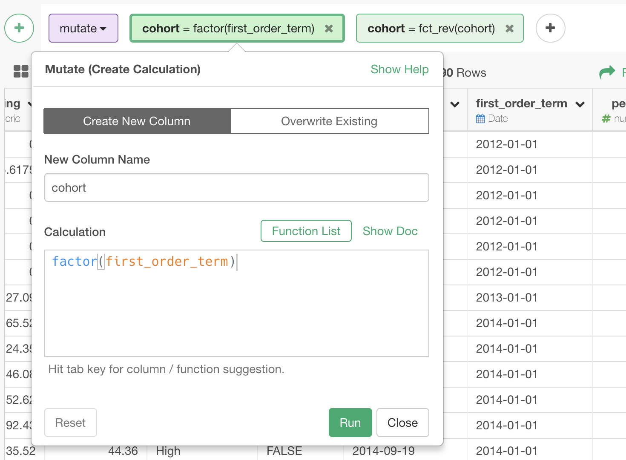Remove the fct_rev(cohort) step via X
The height and width of the screenshot is (460, 626).
tap(509, 29)
